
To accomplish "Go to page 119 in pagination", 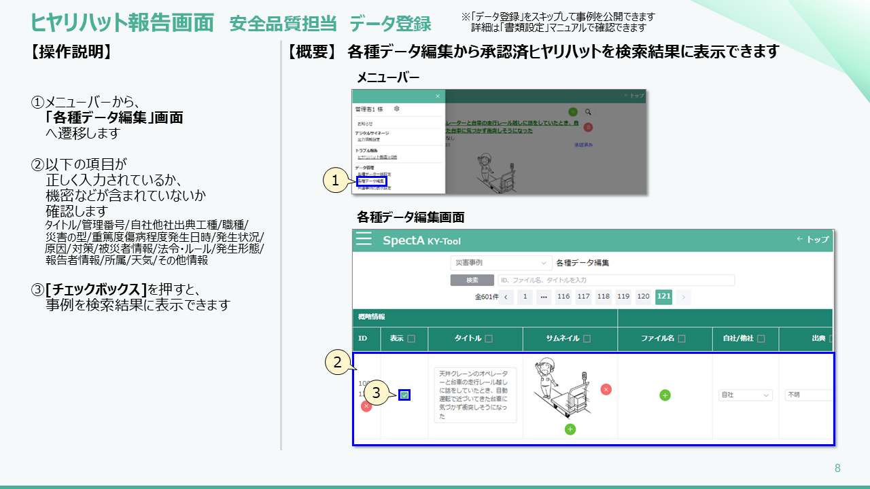I will click(623, 296).
